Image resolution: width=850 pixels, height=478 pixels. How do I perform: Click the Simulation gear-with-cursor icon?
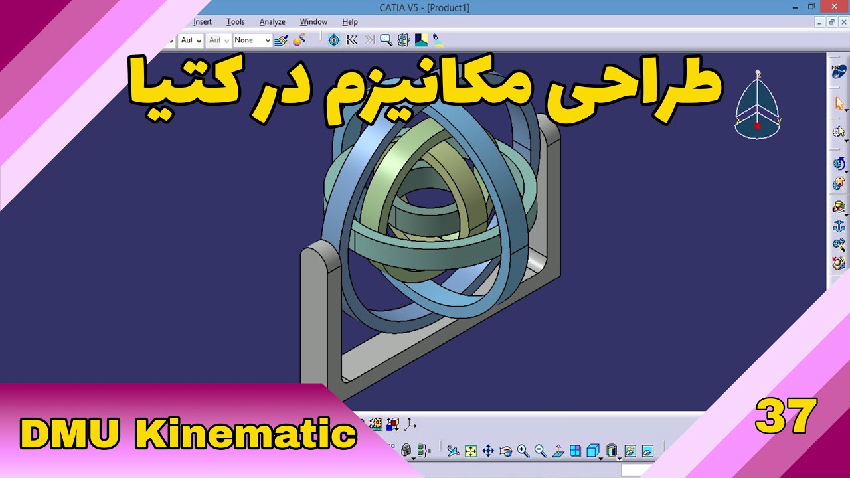click(x=839, y=131)
